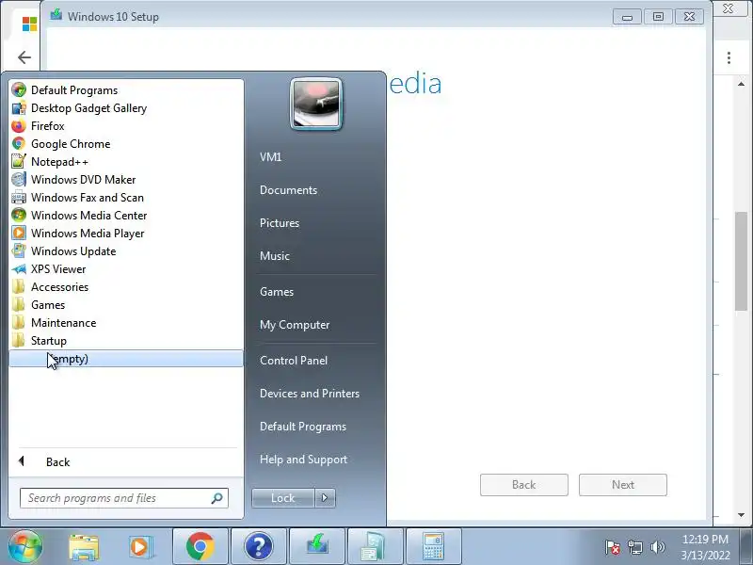The height and width of the screenshot is (565, 753).
Task: Click the Lock button
Action: coord(283,498)
